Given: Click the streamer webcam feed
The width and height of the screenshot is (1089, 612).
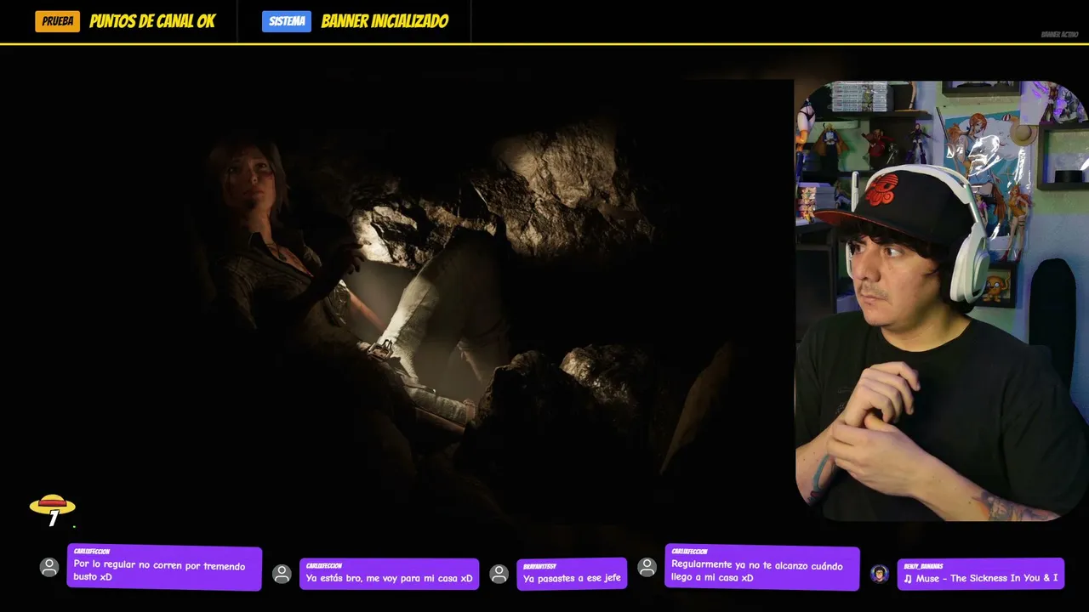Looking at the screenshot, I should click(x=942, y=301).
